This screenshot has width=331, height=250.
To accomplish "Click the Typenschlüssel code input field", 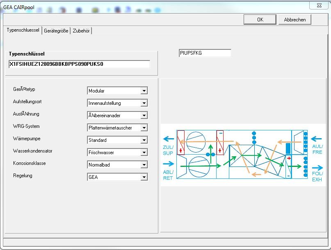I will (x=80, y=64).
